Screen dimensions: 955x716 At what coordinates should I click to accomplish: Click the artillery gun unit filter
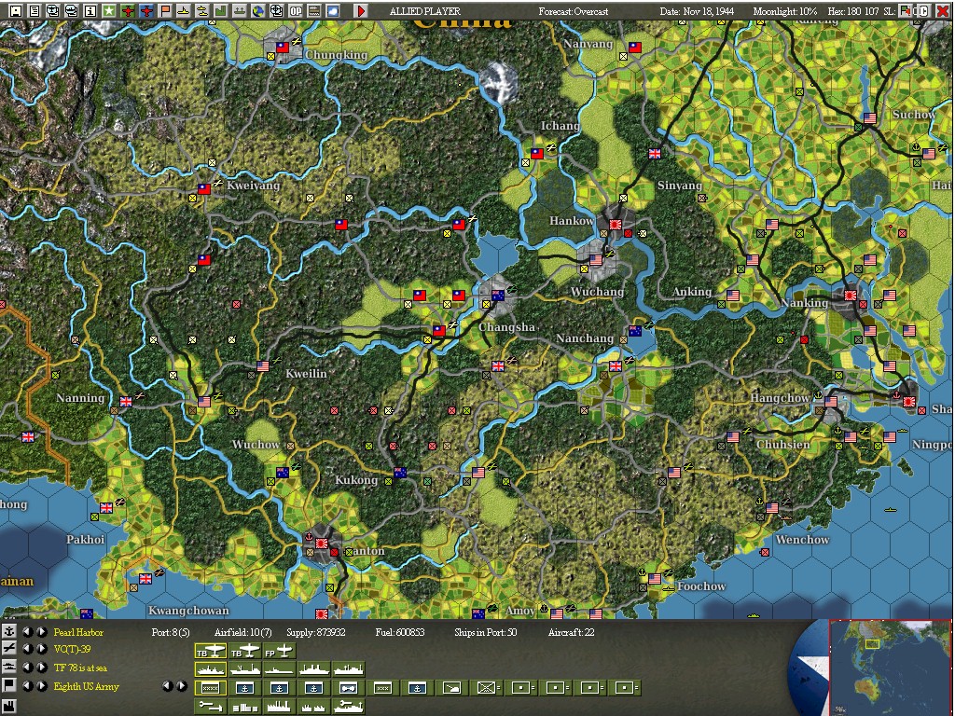pyautogui.click(x=451, y=688)
